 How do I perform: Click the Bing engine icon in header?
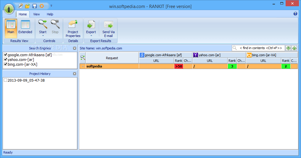[249, 55]
